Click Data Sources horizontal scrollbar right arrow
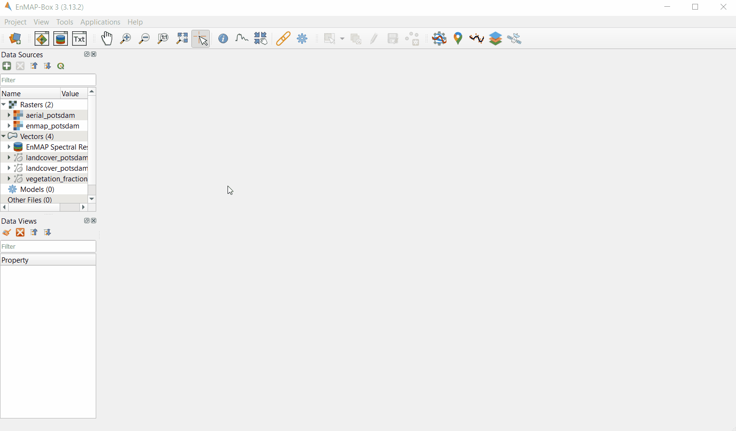 pos(83,207)
